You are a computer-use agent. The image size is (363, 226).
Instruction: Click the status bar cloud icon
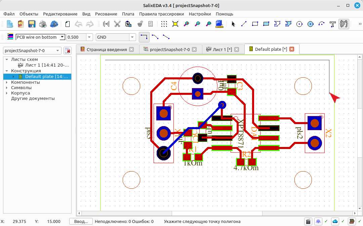pyautogui.click(x=335, y=222)
